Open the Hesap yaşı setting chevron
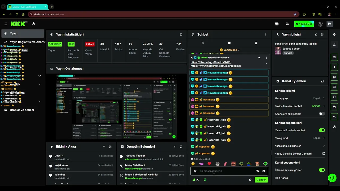 tap(324, 98)
